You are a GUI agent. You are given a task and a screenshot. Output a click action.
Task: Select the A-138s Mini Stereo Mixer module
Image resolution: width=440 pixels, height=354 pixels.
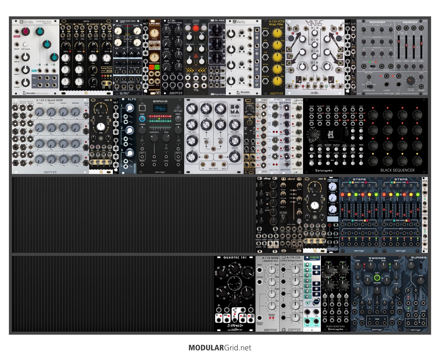pos(172,57)
